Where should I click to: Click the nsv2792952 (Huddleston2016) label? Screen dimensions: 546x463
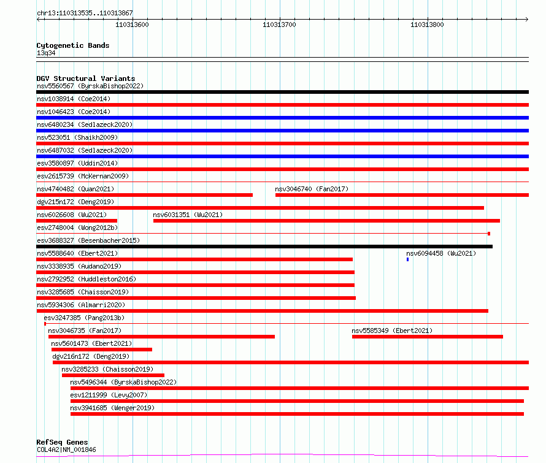point(87,279)
